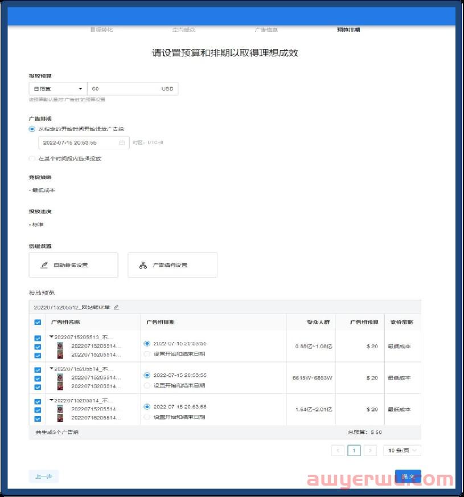
Task: Toggle the select-all checkbox in table header
Action: tap(38, 322)
